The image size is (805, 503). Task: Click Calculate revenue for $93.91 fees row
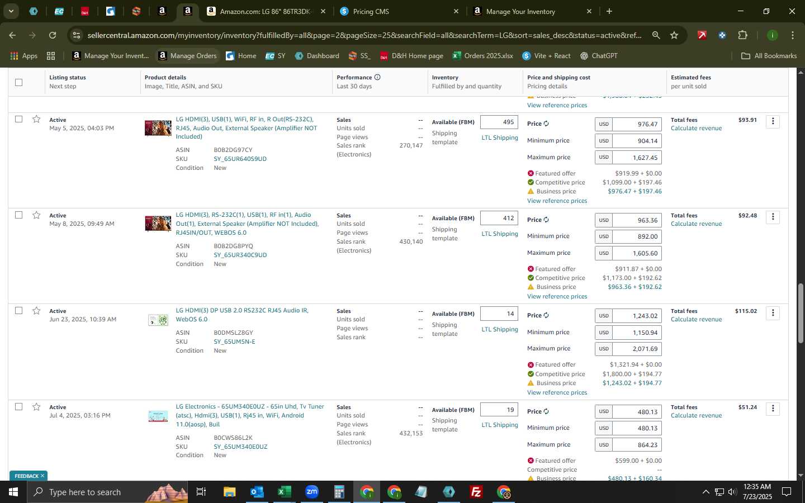tap(696, 128)
